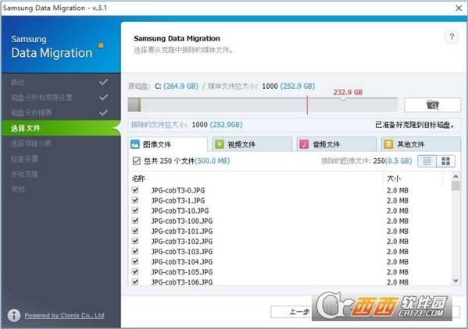This screenshot has height=329, width=468.
Task: Click the orange used-space bar segment
Action: 140,104
